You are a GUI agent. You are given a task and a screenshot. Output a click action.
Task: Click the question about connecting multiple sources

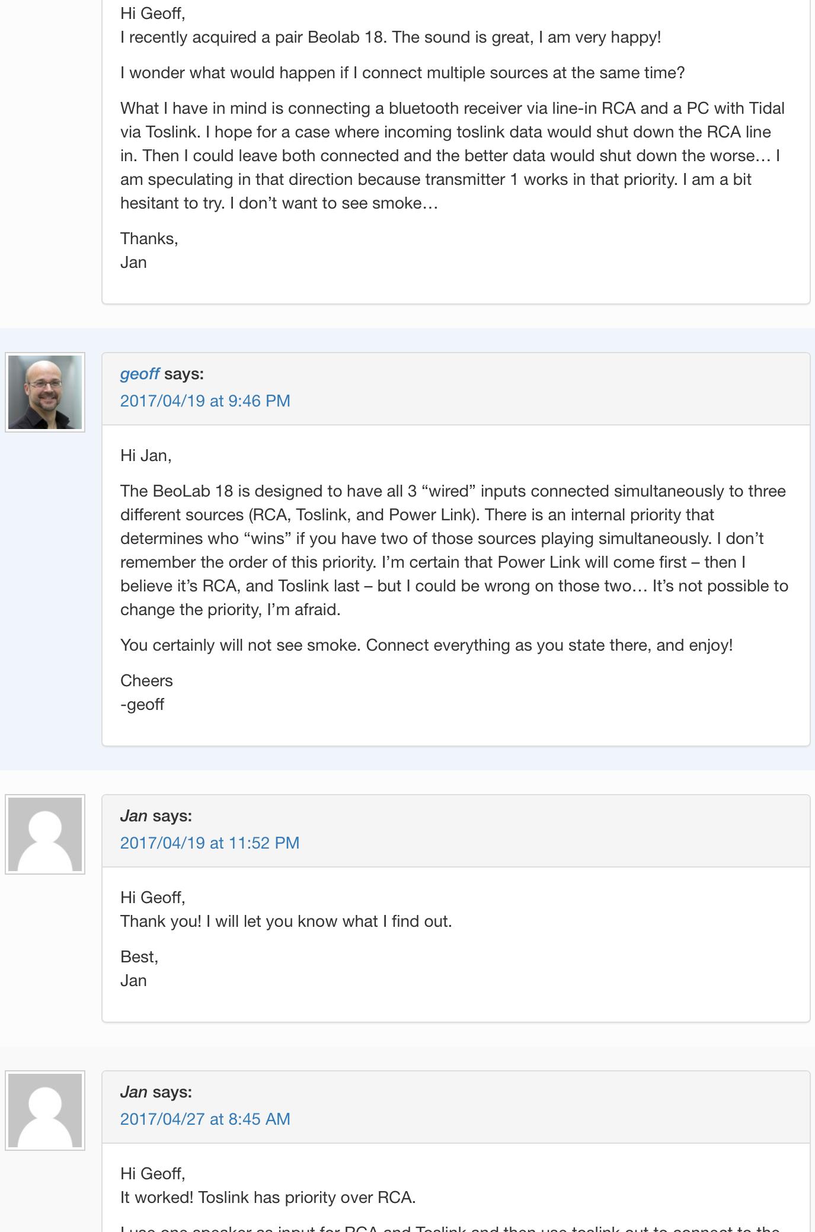[402, 73]
